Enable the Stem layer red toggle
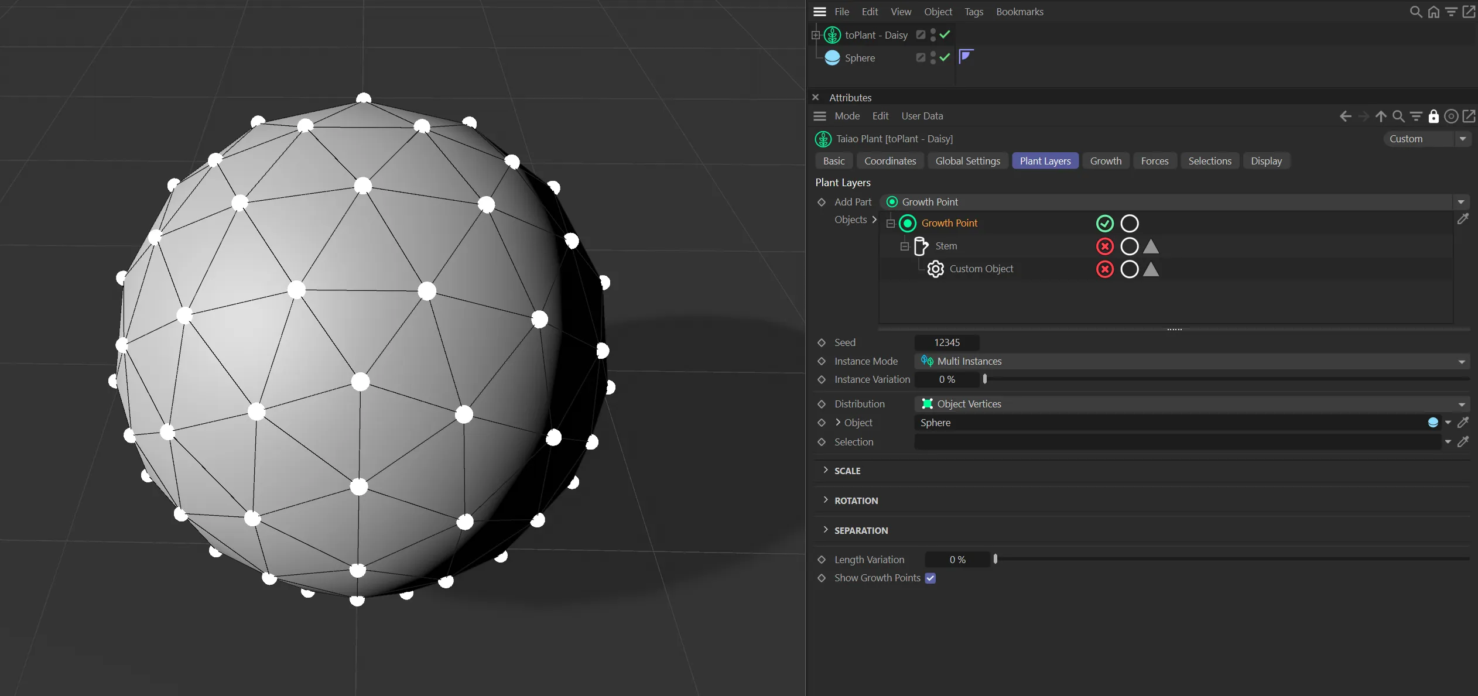Image resolution: width=1478 pixels, height=696 pixels. [1104, 246]
